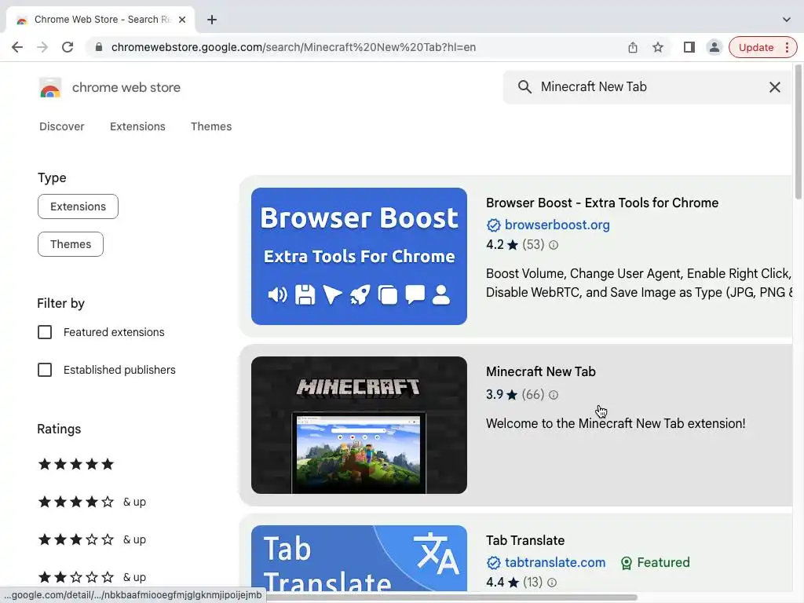804x603 pixels.
Task: Open the side panel icon
Action: [x=689, y=47]
